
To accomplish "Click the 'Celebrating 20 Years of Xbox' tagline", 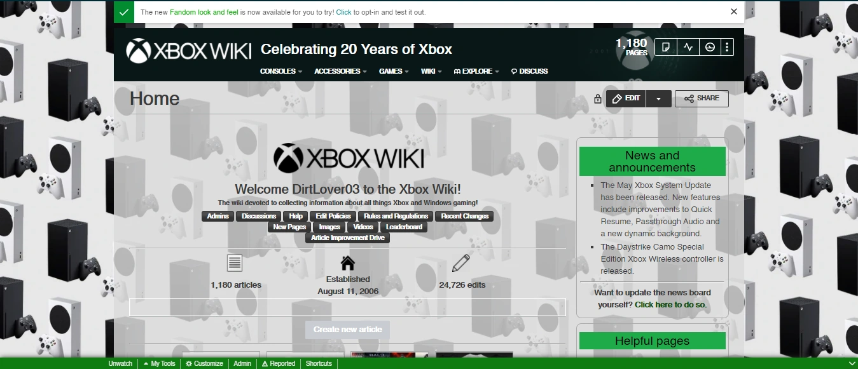I will pos(356,49).
